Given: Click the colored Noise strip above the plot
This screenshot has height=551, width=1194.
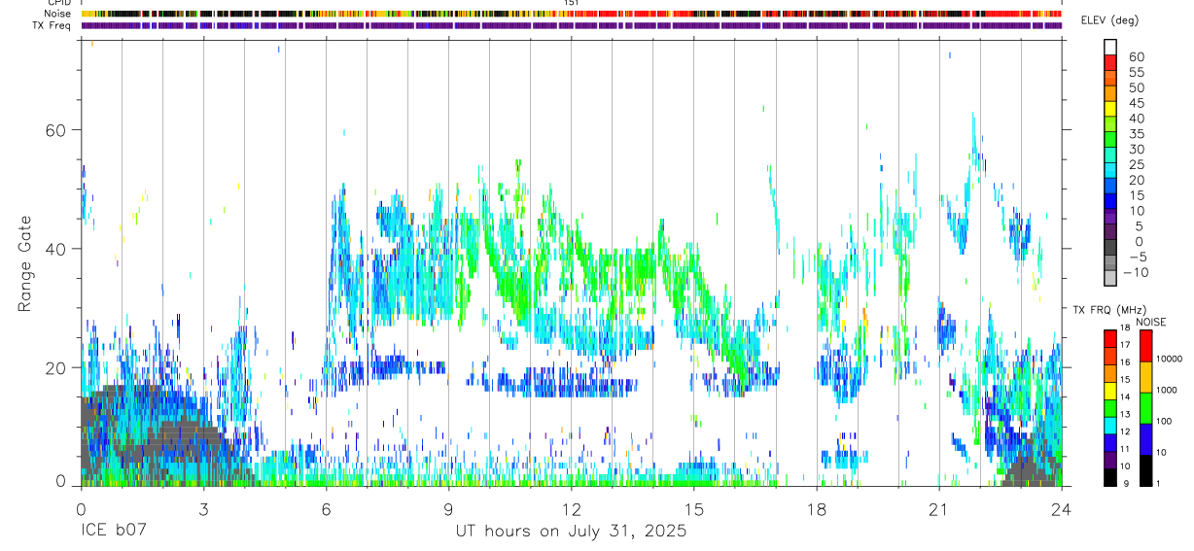Looking at the screenshot, I should pos(572,14).
